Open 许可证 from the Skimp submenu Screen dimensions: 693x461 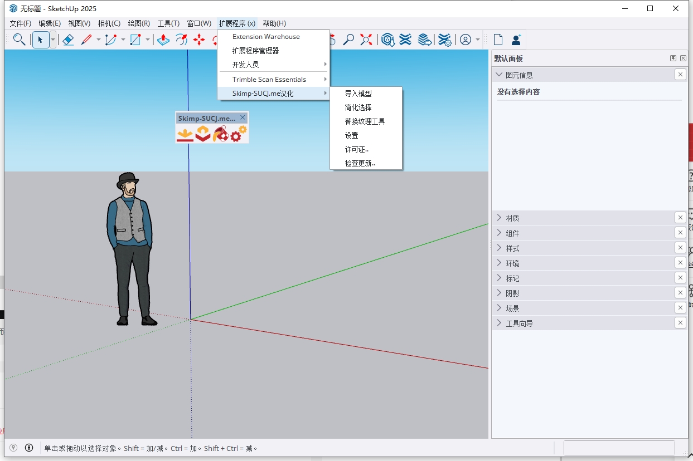(x=356, y=149)
